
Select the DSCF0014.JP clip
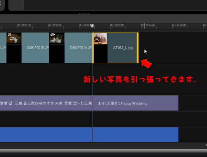pyautogui.click(x=71, y=48)
